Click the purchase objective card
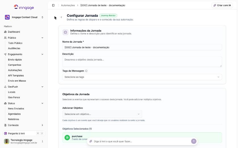This screenshot has width=238, height=148. tap(142, 137)
